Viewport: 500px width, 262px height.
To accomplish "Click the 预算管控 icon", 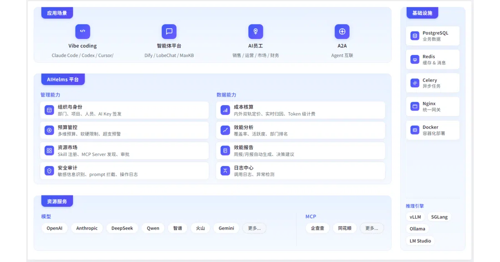I will coord(49,130).
